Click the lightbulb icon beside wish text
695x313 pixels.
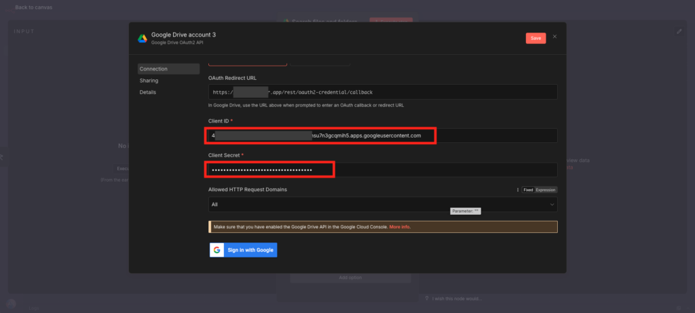coord(426,298)
